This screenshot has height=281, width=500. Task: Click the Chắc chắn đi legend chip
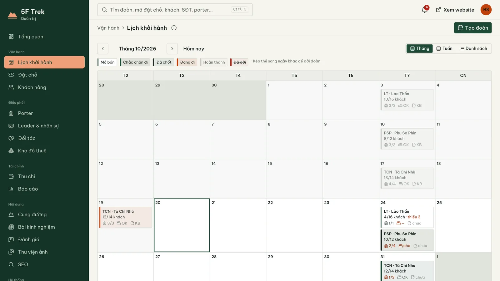135,62
